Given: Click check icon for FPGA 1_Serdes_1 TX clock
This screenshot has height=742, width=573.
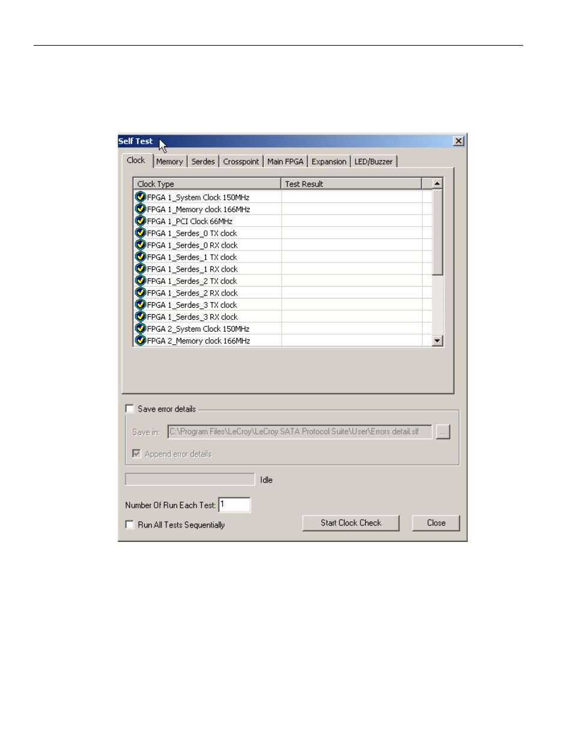Looking at the screenshot, I should [x=141, y=257].
